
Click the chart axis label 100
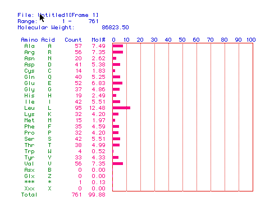[x=251, y=40]
